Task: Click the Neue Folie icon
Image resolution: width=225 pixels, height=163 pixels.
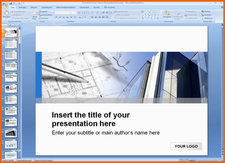Action: click(x=34, y=13)
